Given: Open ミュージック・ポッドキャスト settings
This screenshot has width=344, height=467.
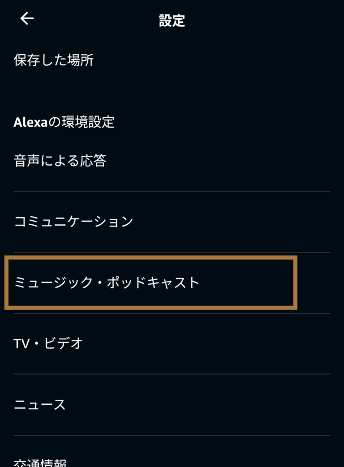Looking at the screenshot, I should coord(107,283).
